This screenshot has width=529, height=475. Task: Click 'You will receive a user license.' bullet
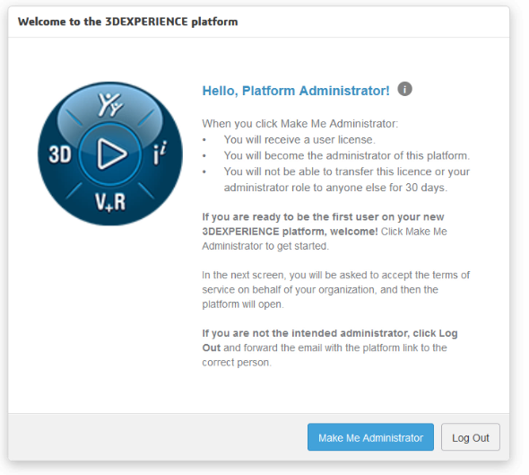click(x=299, y=139)
